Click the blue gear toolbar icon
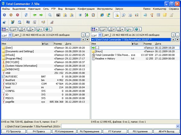This screenshot has width=181, height=135. (x=5, y=15)
